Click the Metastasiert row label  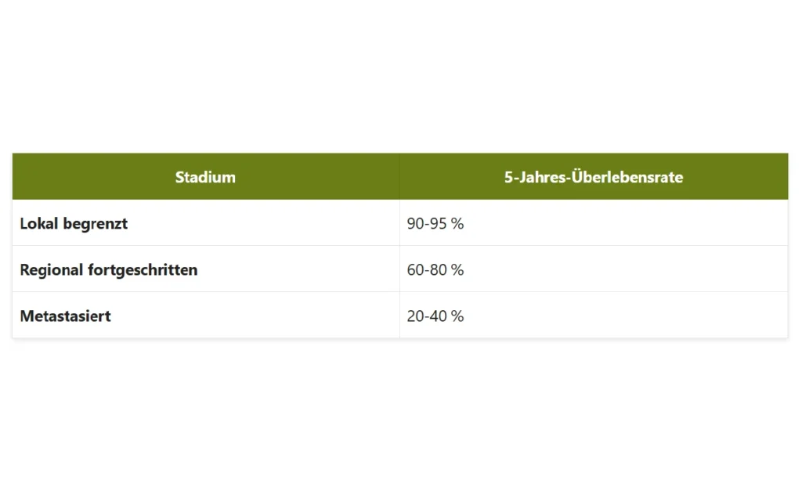point(66,316)
